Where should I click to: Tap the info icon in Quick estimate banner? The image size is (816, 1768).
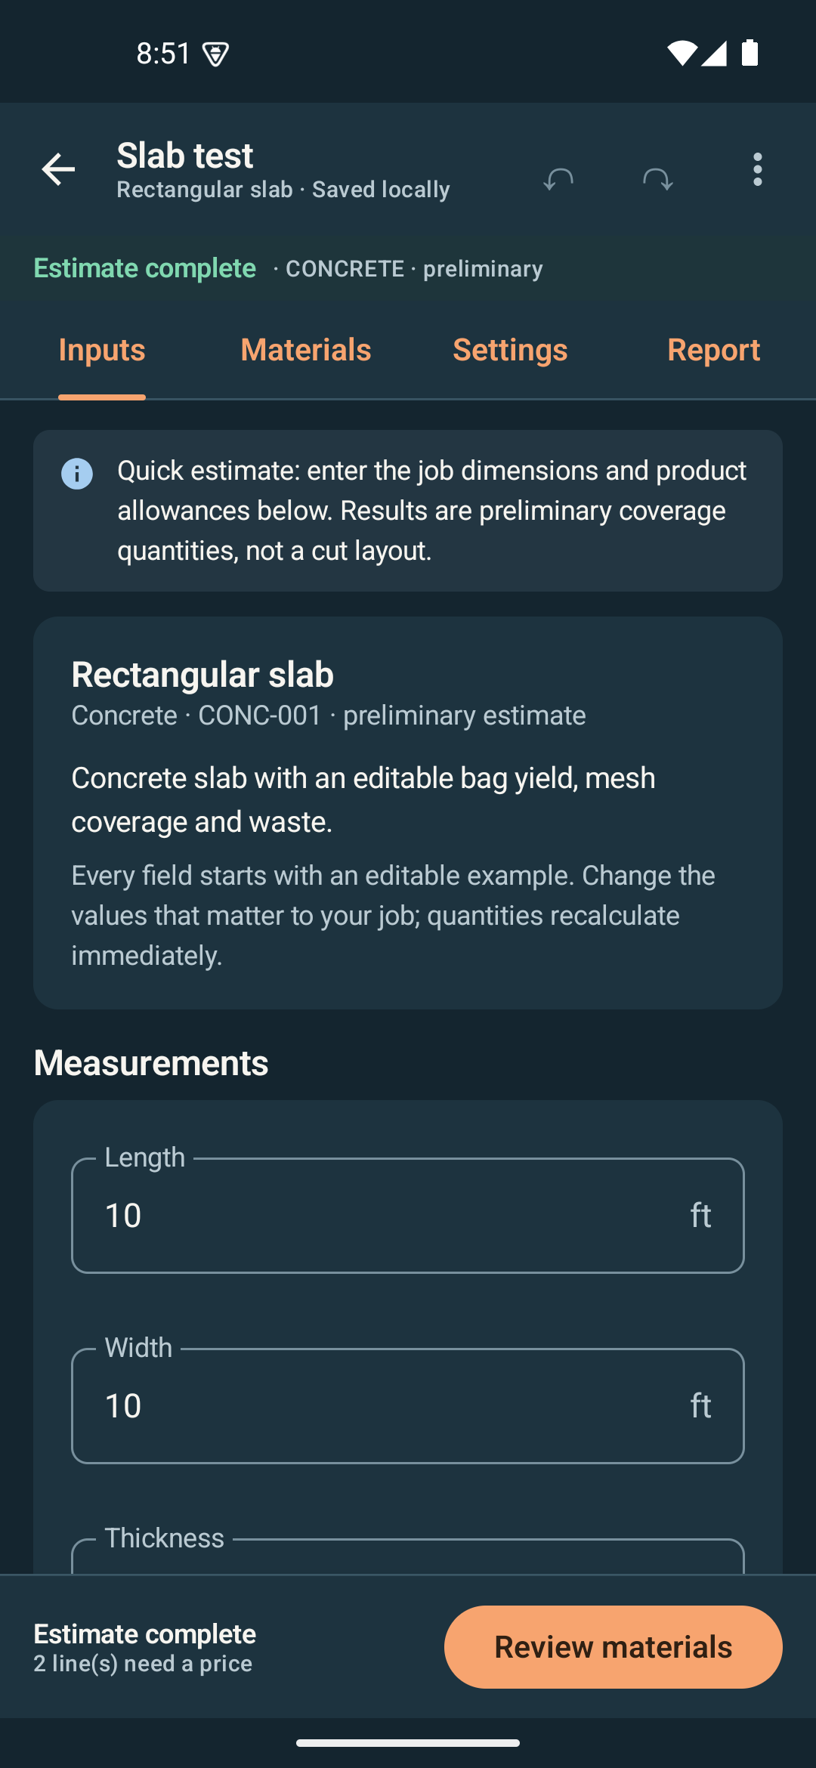tap(77, 474)
